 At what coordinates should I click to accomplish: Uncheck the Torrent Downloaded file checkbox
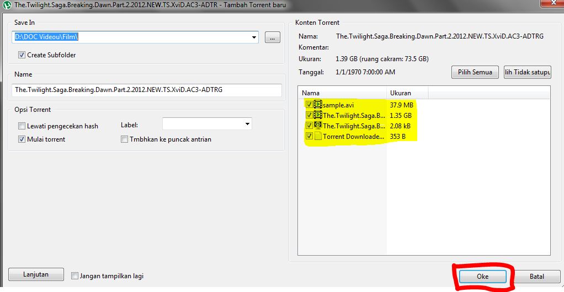(x=308, y=136)
